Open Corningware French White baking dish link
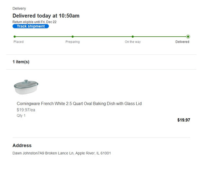 point(79,104)
